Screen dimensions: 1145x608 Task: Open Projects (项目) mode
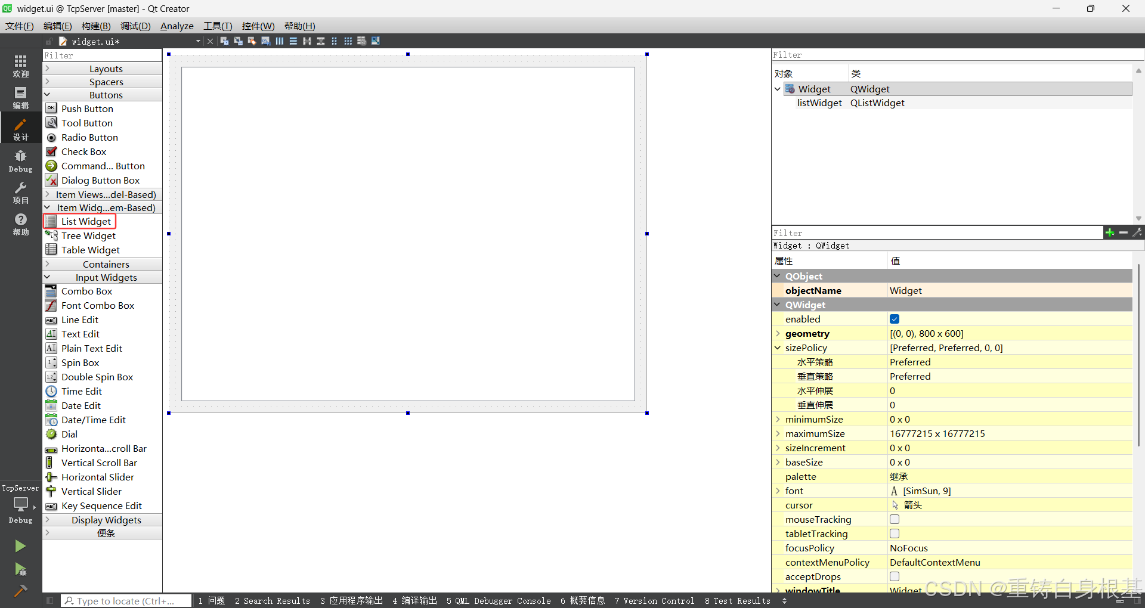[21, 193]
